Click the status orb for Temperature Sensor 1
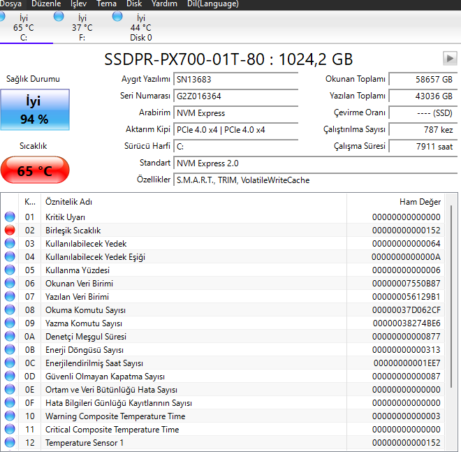The image size is (461, 452). [x=10, y=442]
